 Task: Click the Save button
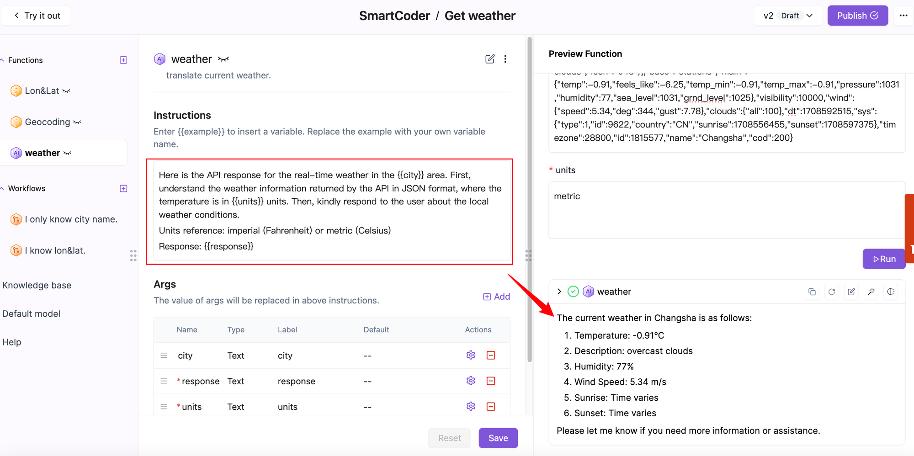[498, 438]
